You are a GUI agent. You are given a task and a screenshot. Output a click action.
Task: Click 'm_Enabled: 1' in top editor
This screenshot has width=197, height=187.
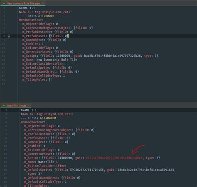point(33,44)
